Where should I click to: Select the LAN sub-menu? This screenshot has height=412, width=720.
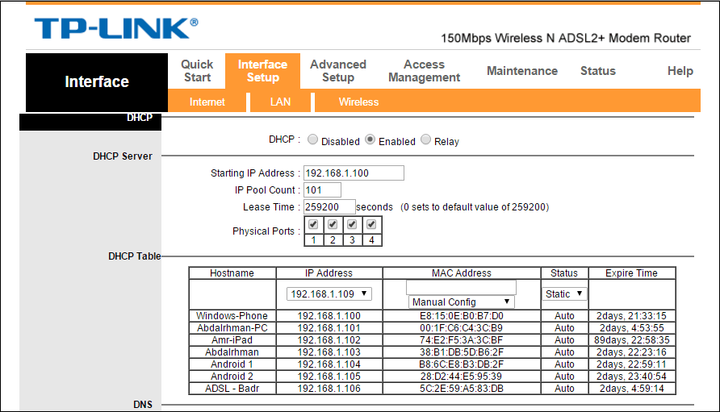point(280,102)
